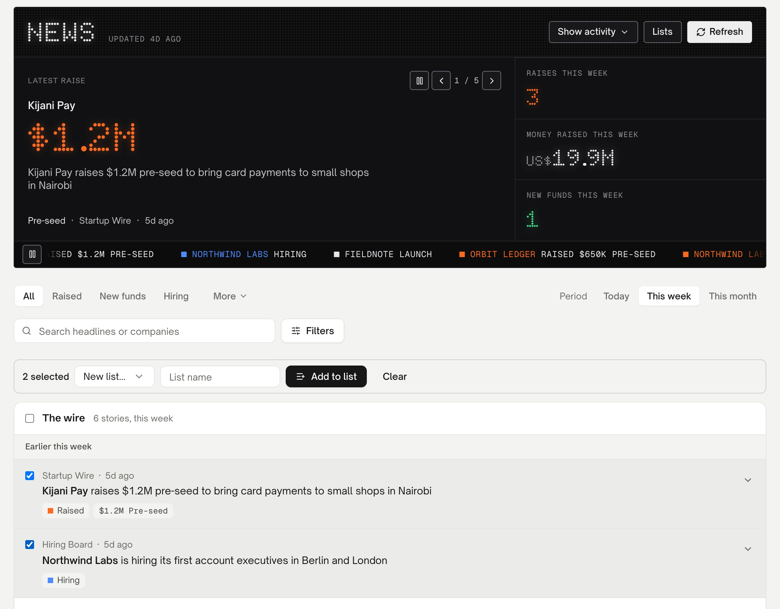Focus the headlines or companies search field
The image size is (780, 609).
(x=144, y=331)
